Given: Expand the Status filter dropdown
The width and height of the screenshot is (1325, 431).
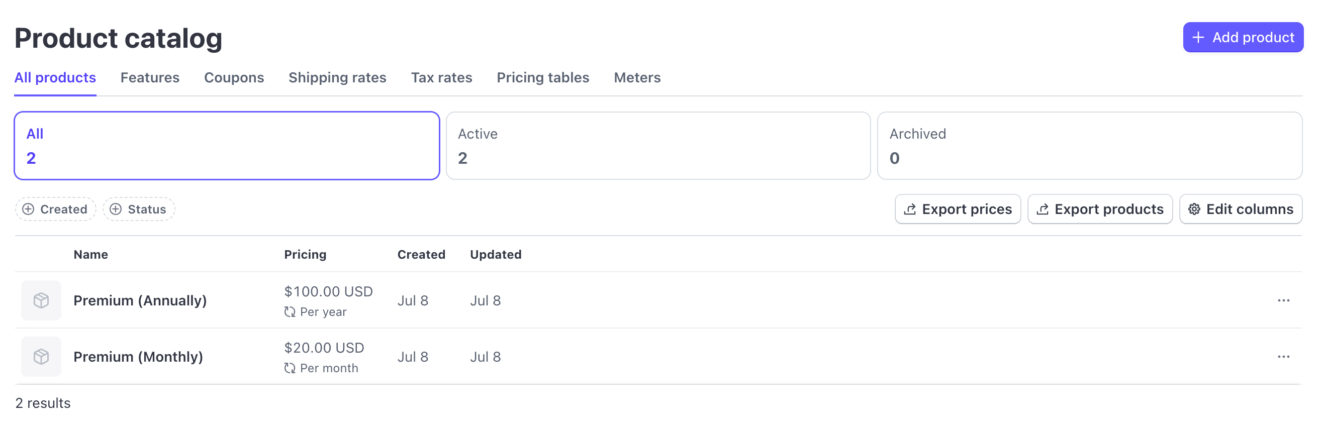Looking at the screenshot, I should point(139,209).
